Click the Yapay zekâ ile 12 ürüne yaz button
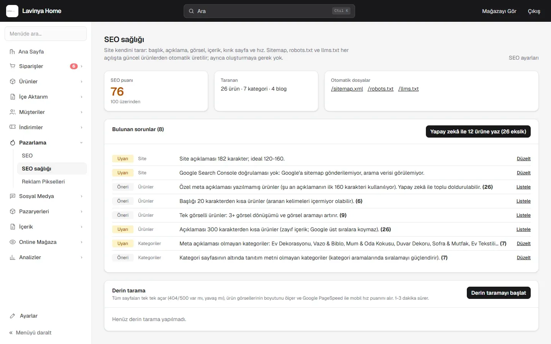Viewport: 551px width, 344px height. [x=478, y=131]
